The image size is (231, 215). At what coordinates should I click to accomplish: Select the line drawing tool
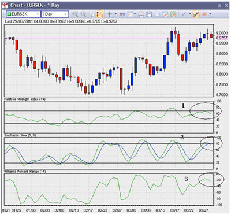click(x=184, y=14)
